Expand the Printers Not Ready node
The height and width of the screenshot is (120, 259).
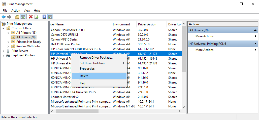click(8, 42)
